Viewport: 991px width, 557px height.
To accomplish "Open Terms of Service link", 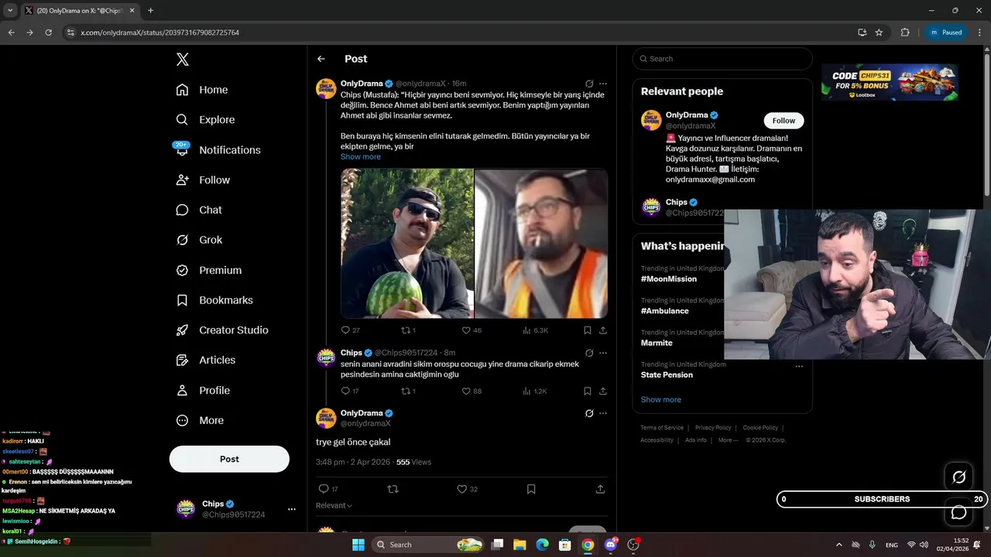I will pos(662,428).
